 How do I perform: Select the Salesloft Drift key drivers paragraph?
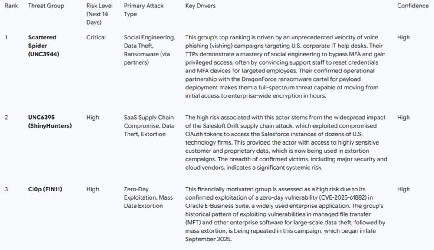pos(286,142)
